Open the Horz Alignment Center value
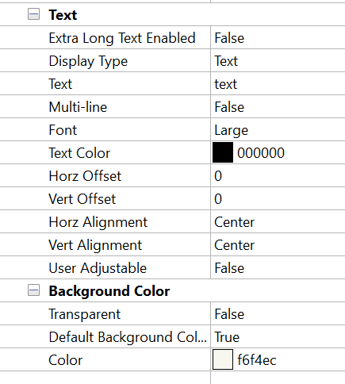 point(278,221)
